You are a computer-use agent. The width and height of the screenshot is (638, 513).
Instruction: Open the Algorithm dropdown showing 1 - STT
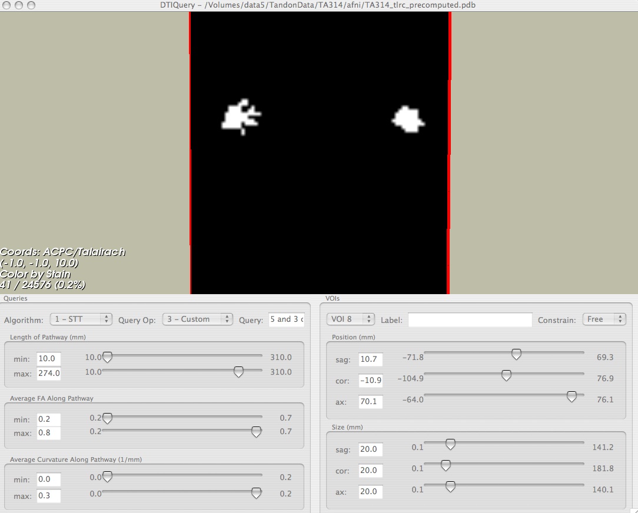pos(81,319)
